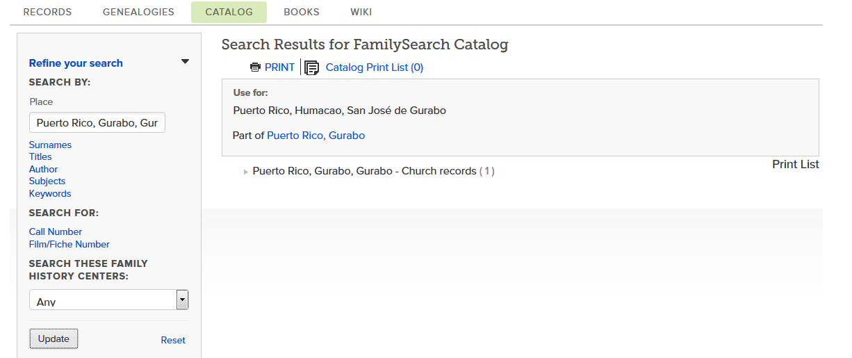Open the Family History Centers dropdown

coord(182,300)
